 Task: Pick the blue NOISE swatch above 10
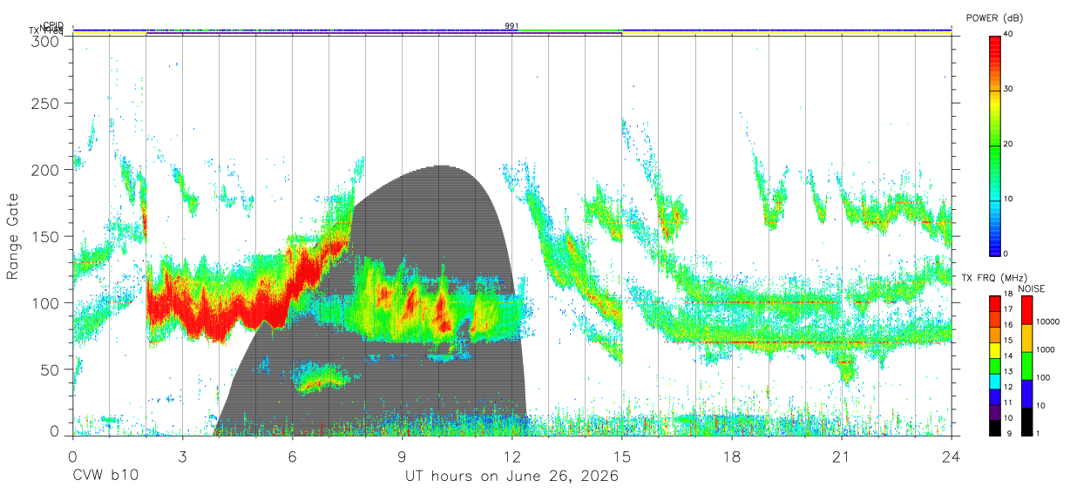point(1026,394)
